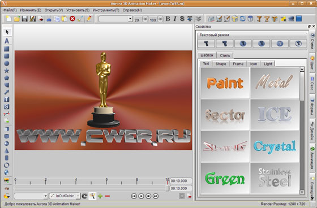Select the arrow pointer tool
Viewport: 317px width, 208px height.
click(x=7, y=32)
